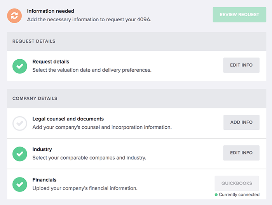Click the Upload your company's financial information text

(85, 188)
